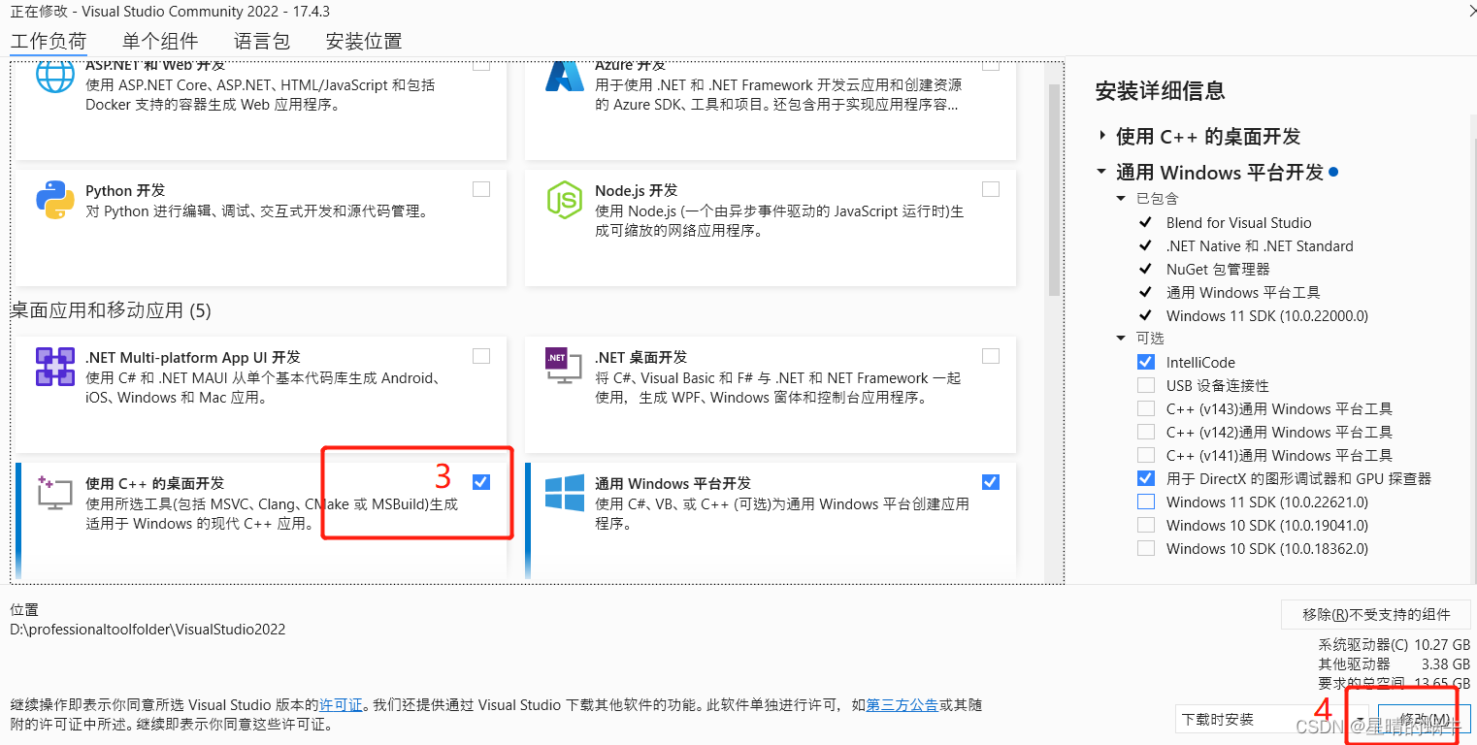
Task: Click the 'Blend for Visual Studio' entry
Action: (1238, 223)
